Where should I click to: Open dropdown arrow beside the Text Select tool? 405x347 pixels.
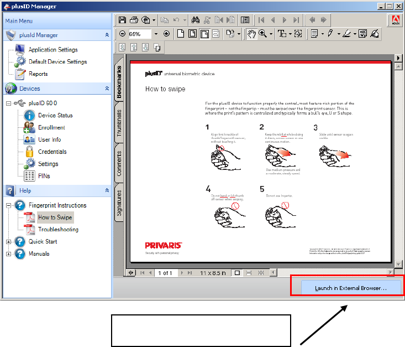[290, 34]
